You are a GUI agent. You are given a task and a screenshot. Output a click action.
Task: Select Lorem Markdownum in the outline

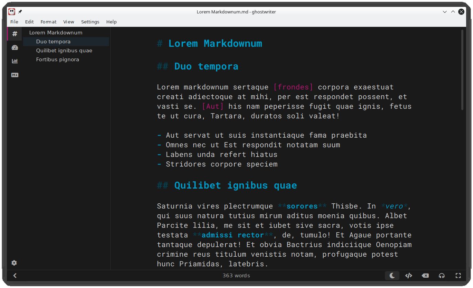[x=66, y=33]
